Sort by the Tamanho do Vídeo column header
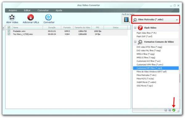185x118 pixels. tap(82, 28)
